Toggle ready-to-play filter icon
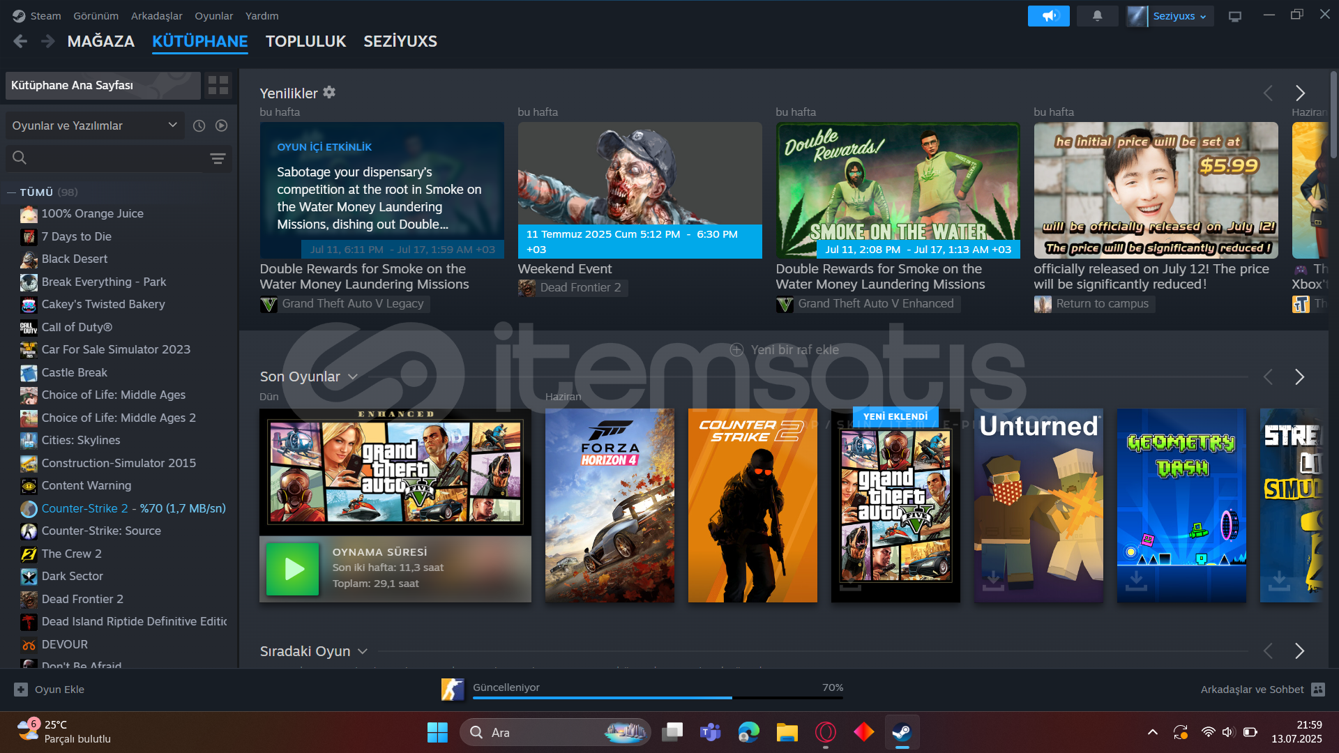 point(222,125)
